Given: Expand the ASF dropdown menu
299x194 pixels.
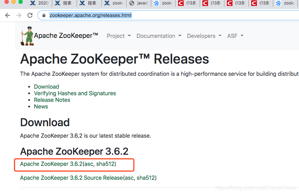Looking at the screenshot, I should [x=235, y=36].
